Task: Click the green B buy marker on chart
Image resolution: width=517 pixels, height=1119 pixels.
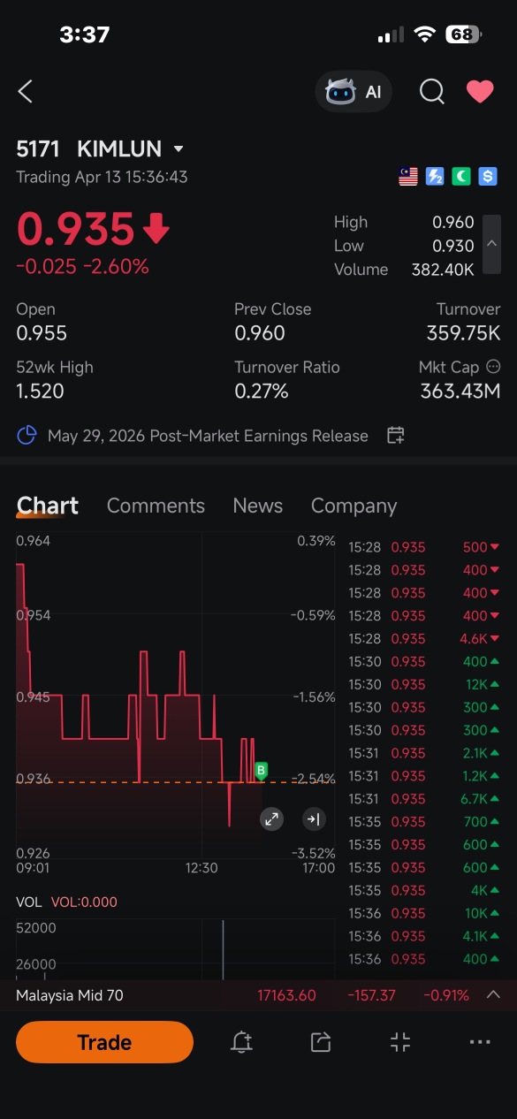Action: click(x=261, y=771)
